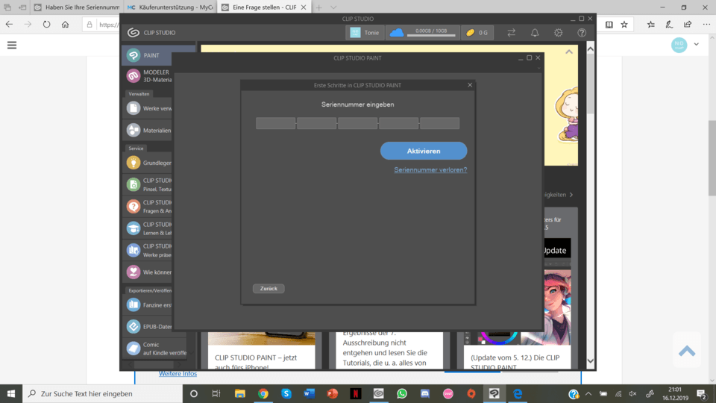The height and width of the screenshot is (403, 716).
Task: Open the browser hamburger menu
Action: click(12, 45)
